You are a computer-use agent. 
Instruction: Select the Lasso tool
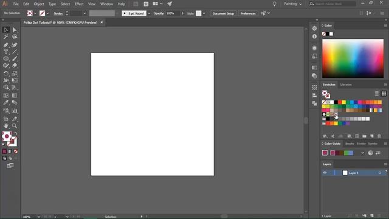pyautogui.click(x=15, y=37)
